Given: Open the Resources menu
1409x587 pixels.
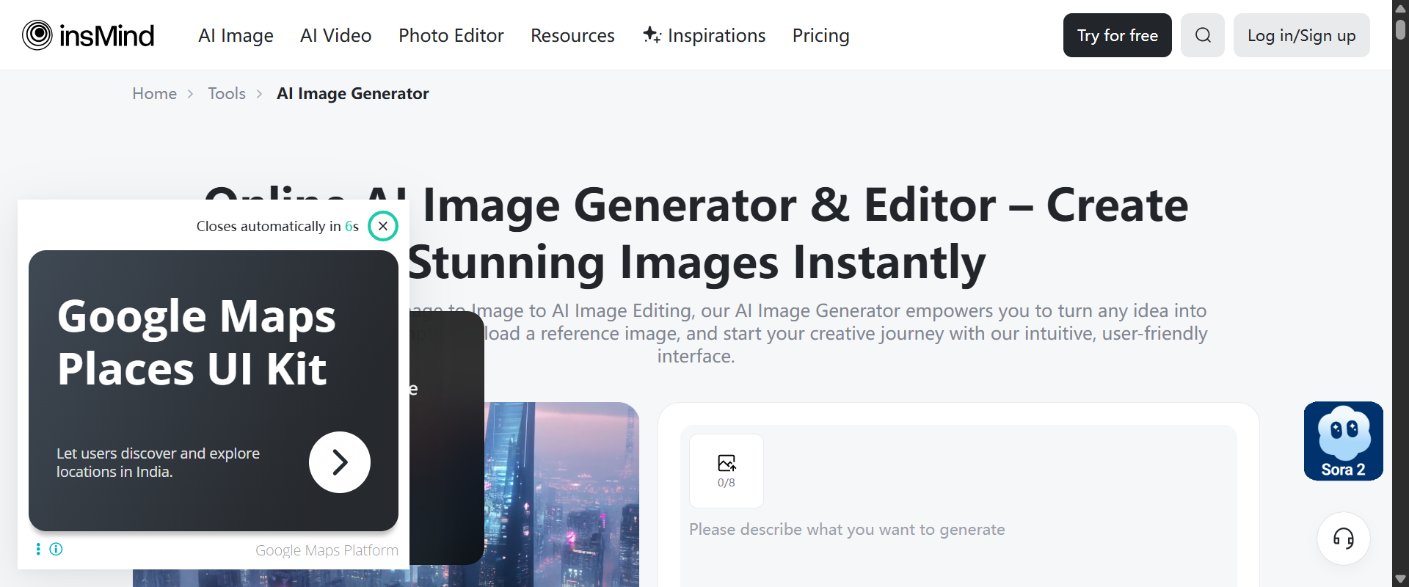Looking at the screenshot, I should pos(572,35).
